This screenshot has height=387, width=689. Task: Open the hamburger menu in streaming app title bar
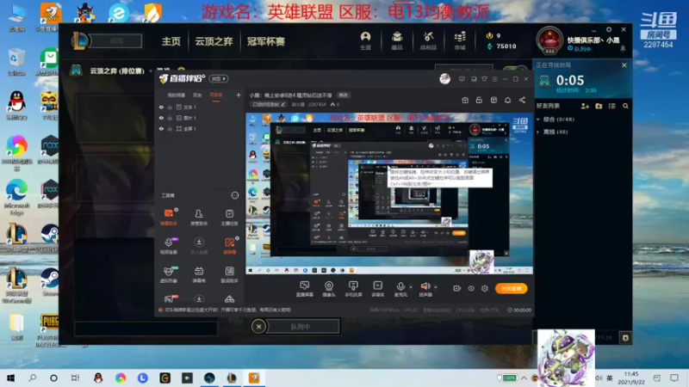494,79
